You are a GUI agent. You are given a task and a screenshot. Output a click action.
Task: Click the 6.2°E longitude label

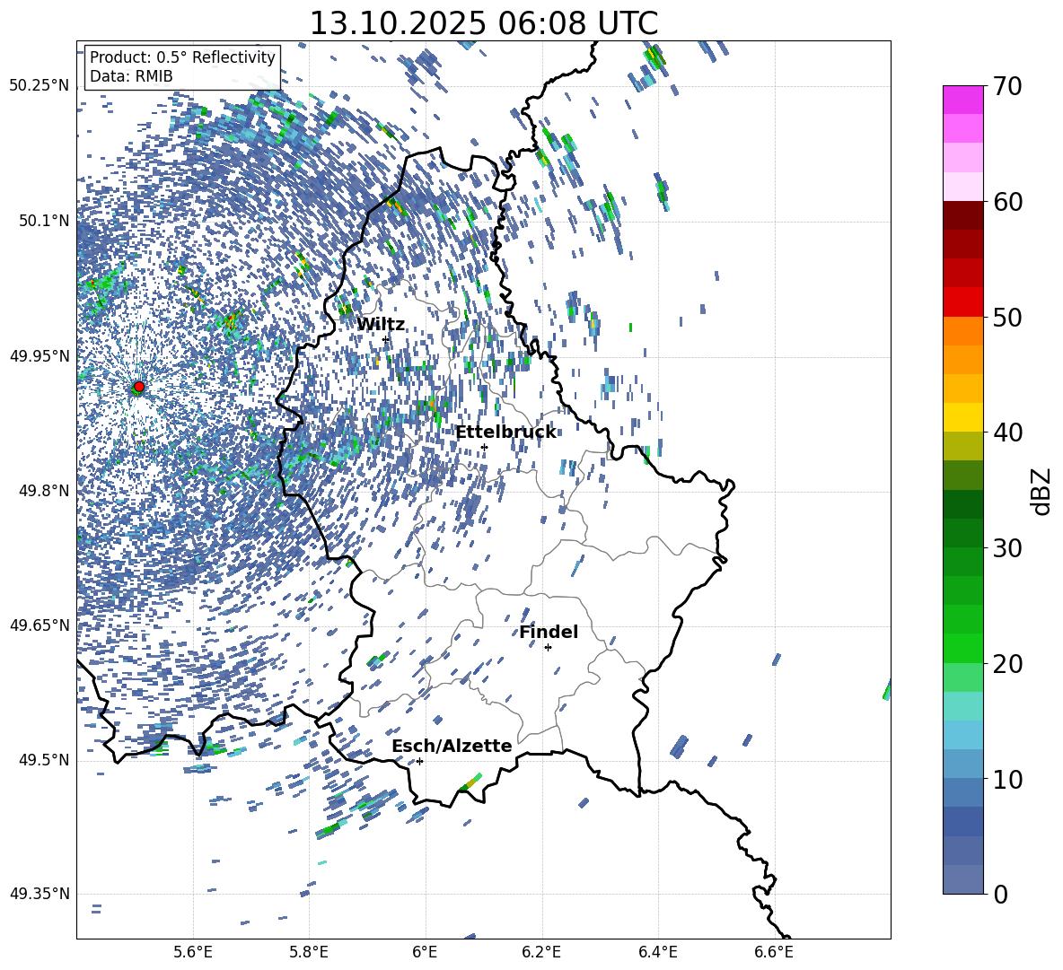tap(541, 952)
